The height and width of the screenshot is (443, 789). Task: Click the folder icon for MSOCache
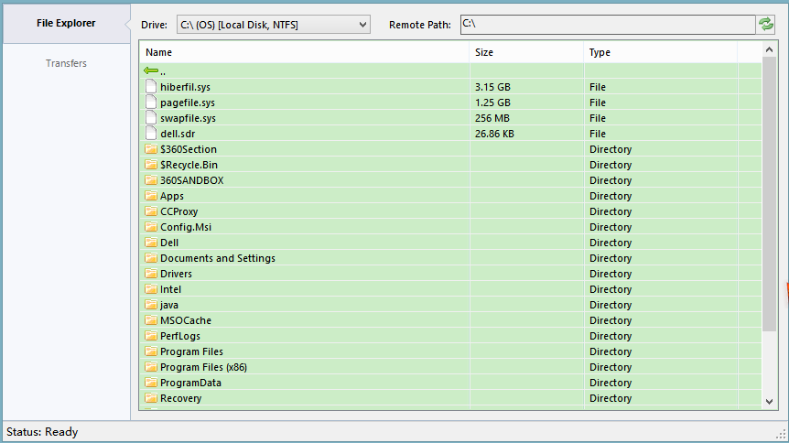point(150,320)
